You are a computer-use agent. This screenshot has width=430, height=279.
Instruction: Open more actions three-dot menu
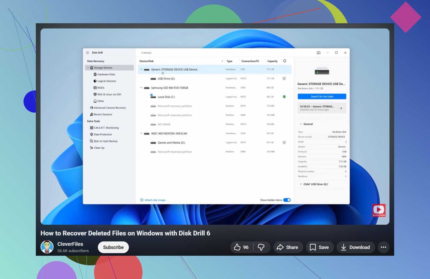(x=384, y=247)
